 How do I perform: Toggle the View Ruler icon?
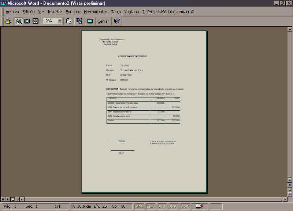[x=69, y=21]
